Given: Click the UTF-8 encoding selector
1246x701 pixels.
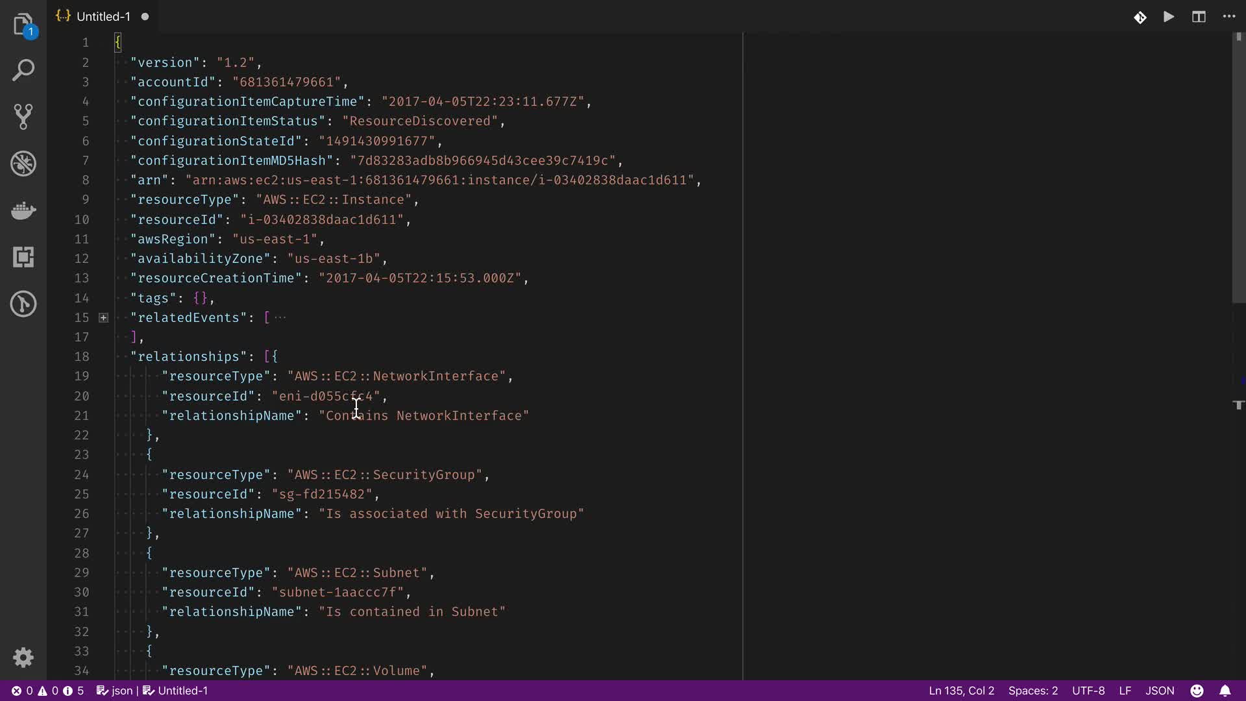Looking at the screenshot, I should tap(1088, 691).
